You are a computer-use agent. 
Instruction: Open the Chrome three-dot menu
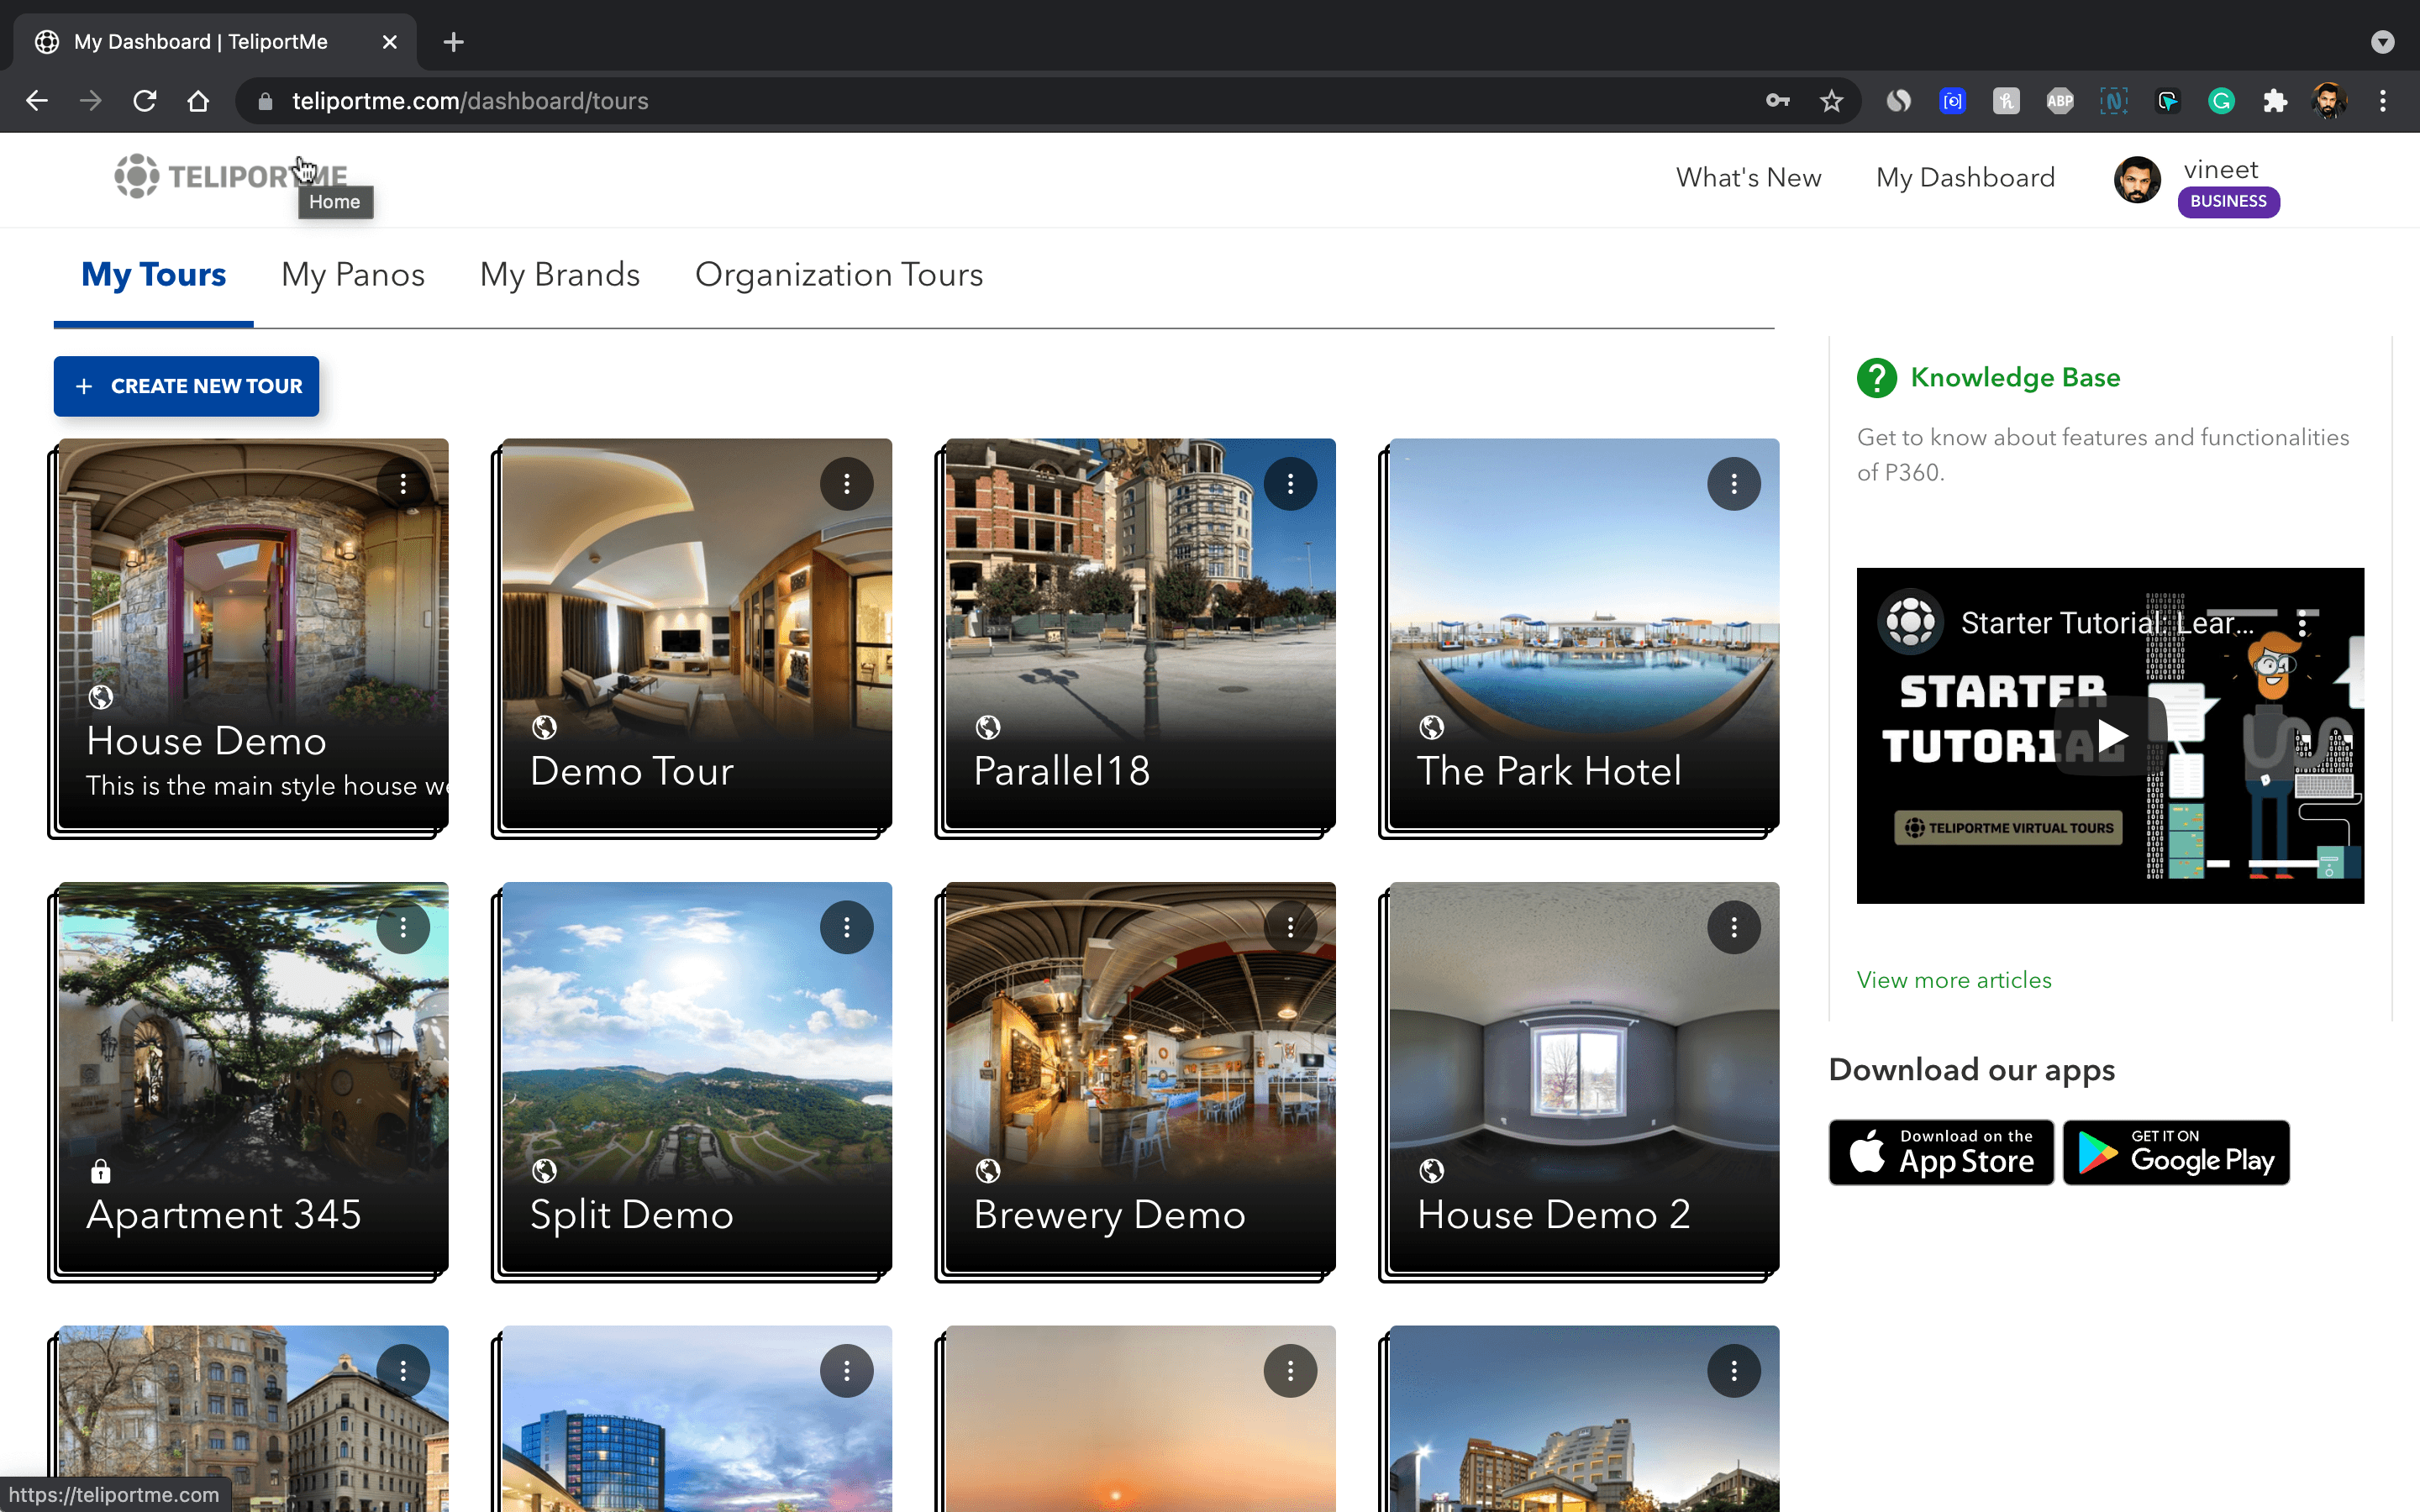click(x=2383, y=100)
